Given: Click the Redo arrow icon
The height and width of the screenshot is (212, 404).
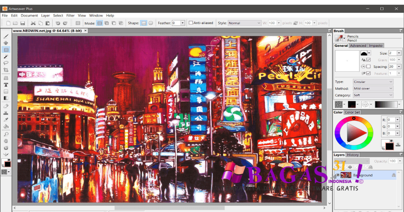Looking at the screenshot, I should 65,23.
